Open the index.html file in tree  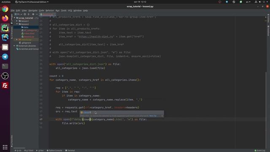click(28, 33)
